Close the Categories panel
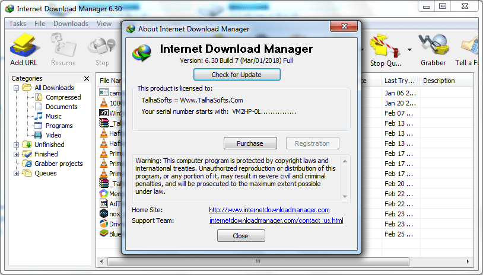This screenshot has width=483, height=275. click(87, 78)
